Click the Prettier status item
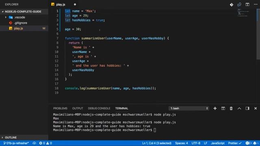The height and width of the screenshot is (146, 260). 235,143
